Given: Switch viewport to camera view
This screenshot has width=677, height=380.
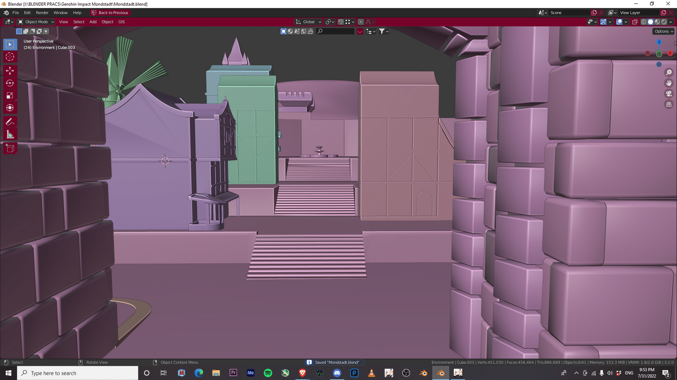Looking at the screenshot, I should click(x=669, y=93).
